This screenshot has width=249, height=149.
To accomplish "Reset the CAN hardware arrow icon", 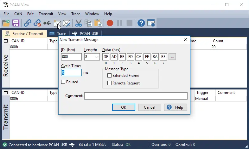I will 47,23.
